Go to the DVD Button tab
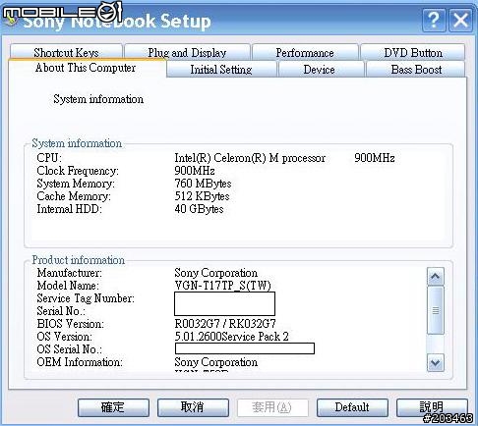Viewport: 478px width, 426px height. (413, 52)
